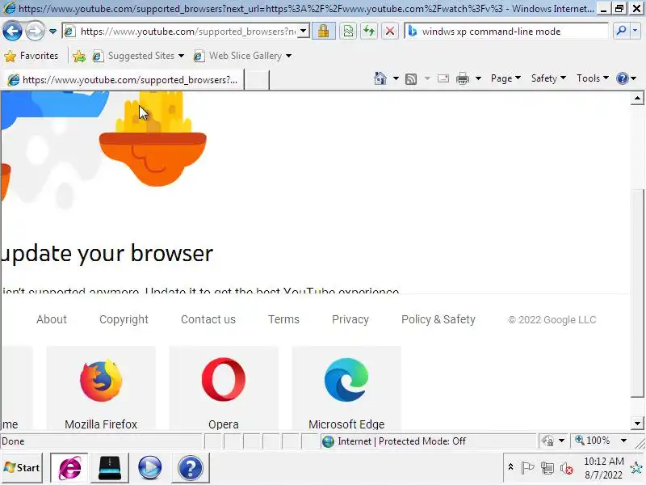646x485 pixels.
Task: Open a new blank tab button
Action: click(257, 79)
